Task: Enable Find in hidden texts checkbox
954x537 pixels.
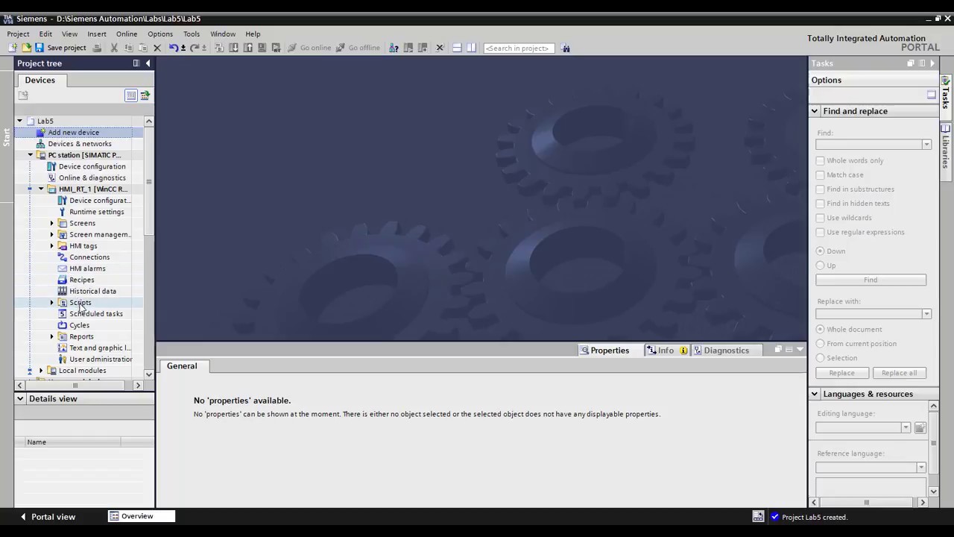Action: [820, 203]
